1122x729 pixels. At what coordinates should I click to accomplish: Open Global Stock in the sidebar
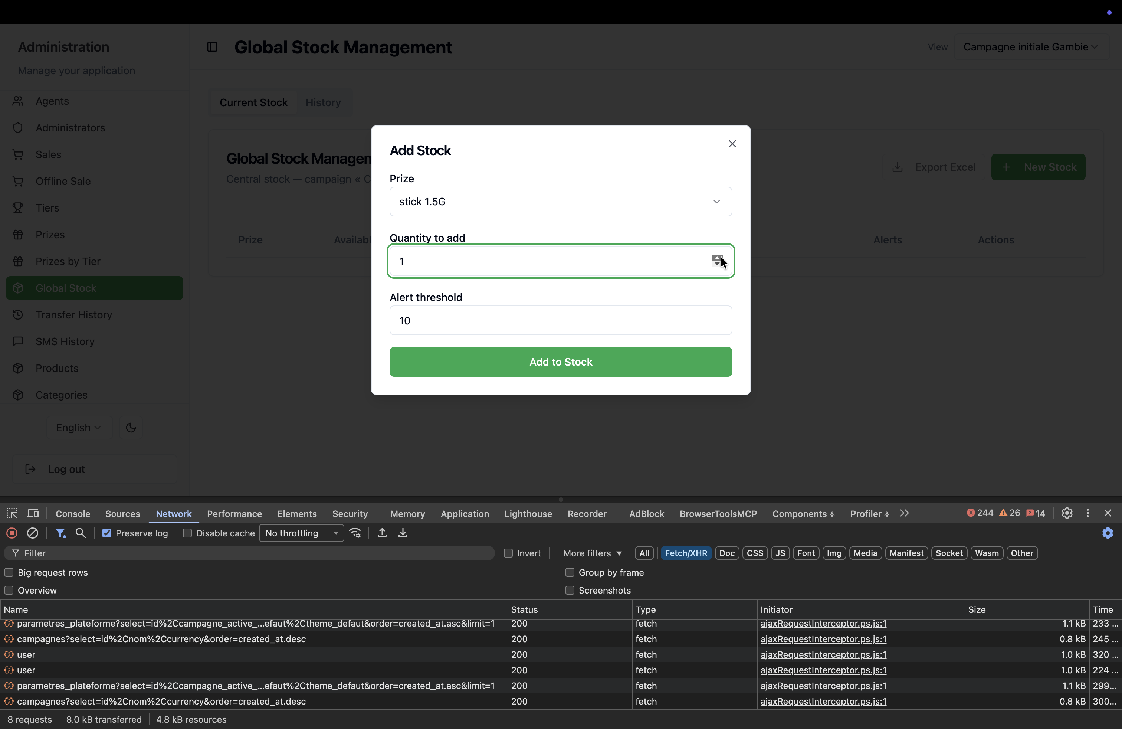tap(94, 288)
